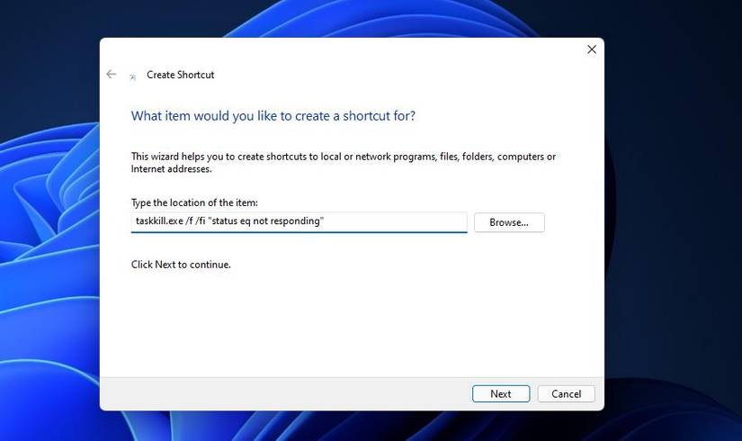Click the back arrow in the Create Shortcut wizard
Screen dimensions: 742x441
coord(112,75)
